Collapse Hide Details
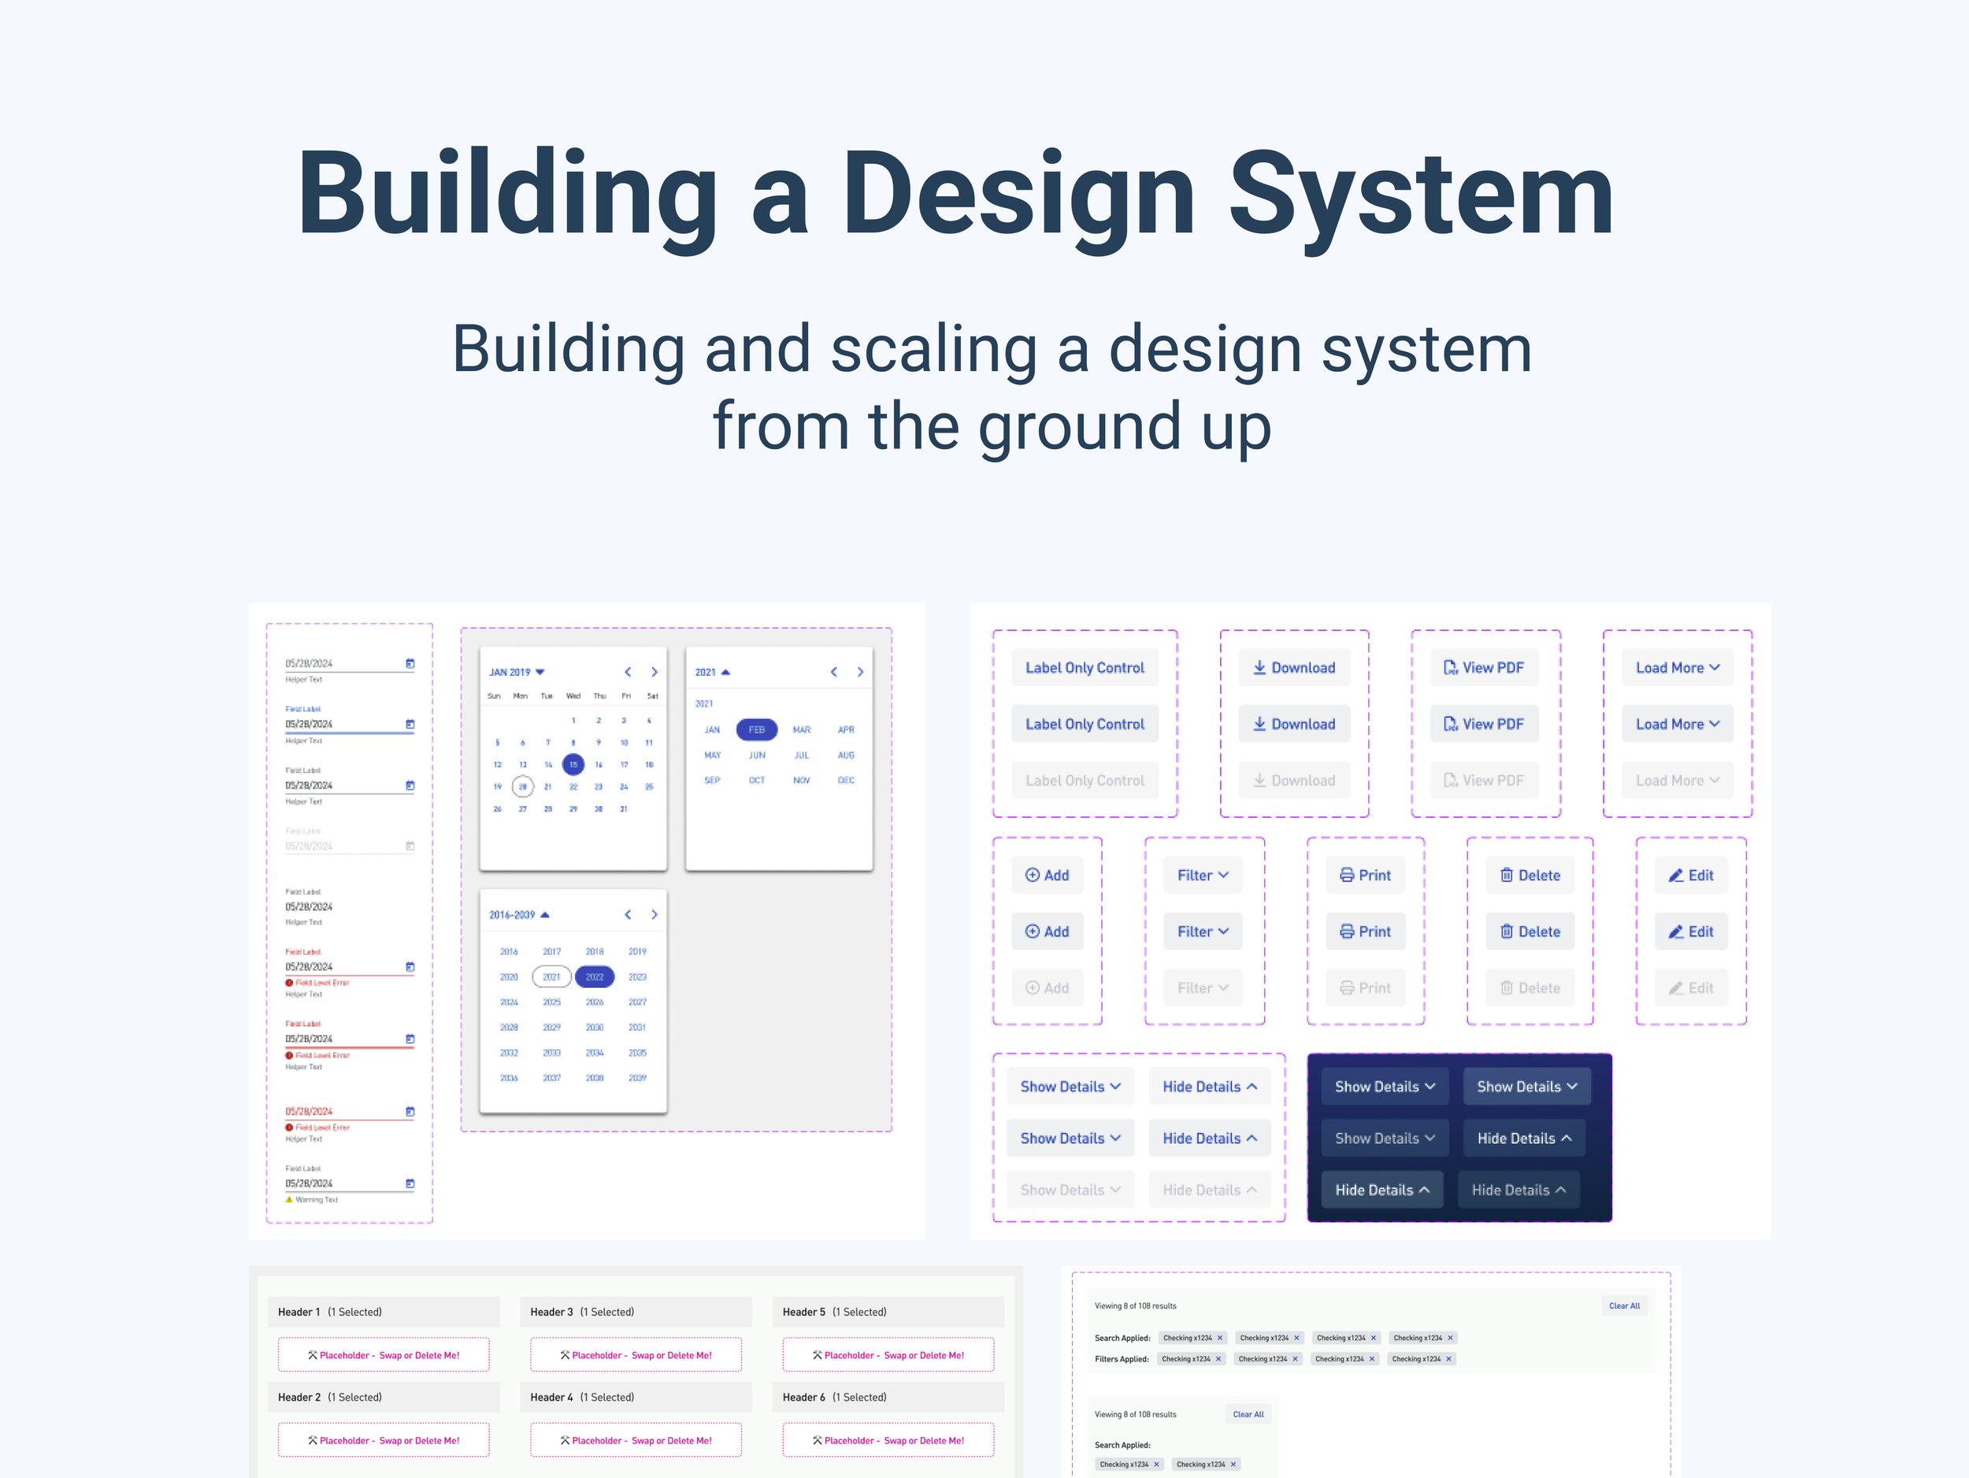1969x1478 pixels. click(x=1209, y=1086)
